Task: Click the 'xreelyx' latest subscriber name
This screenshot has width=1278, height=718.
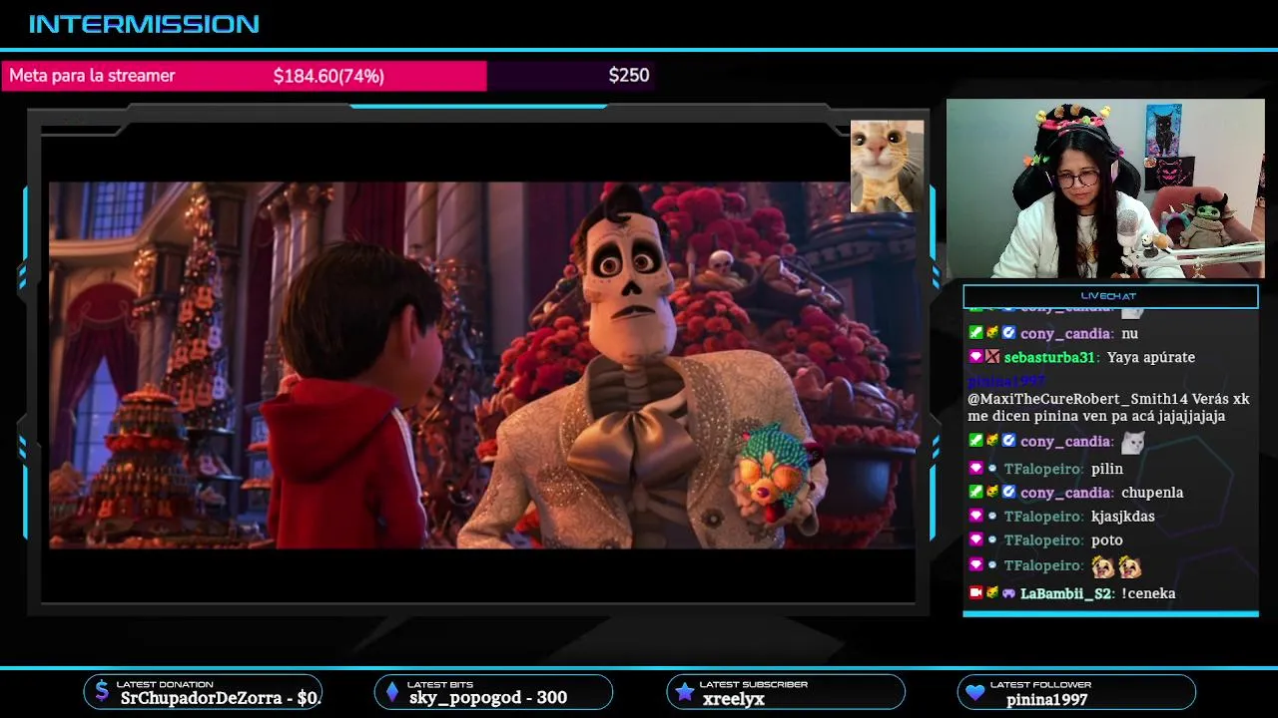Action: click(x=733, y=698)
